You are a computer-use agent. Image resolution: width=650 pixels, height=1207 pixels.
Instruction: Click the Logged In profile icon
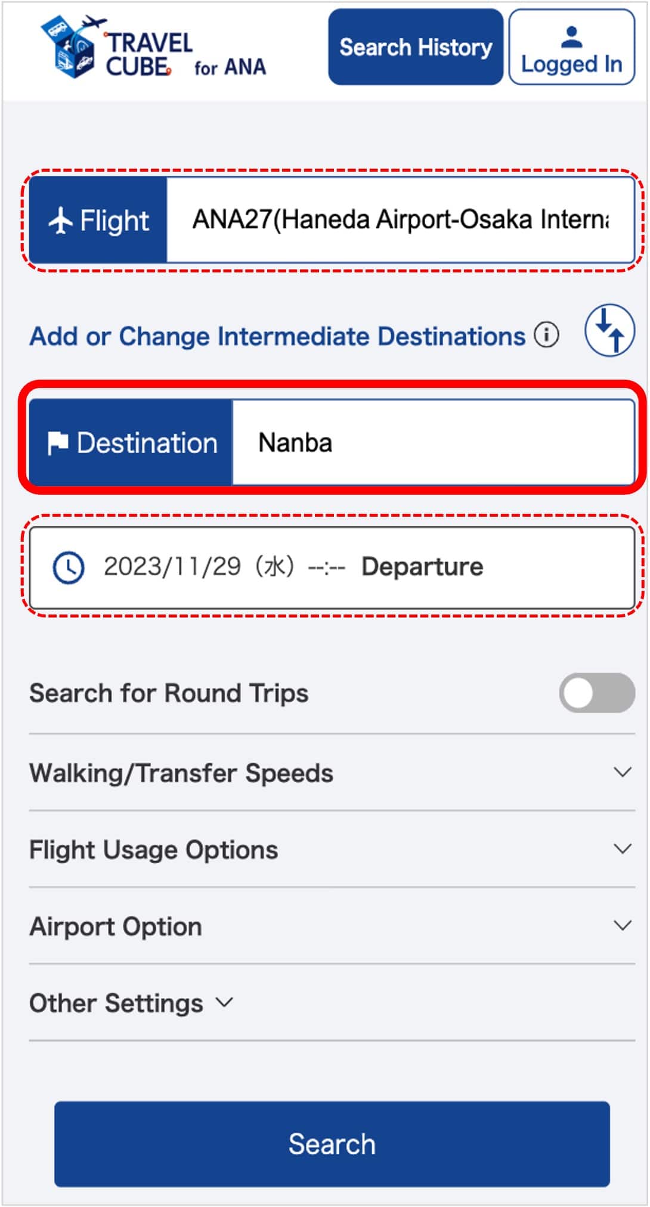click(x=571, y=38)
